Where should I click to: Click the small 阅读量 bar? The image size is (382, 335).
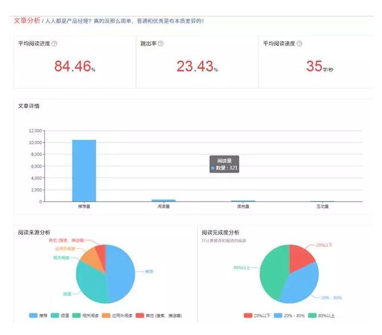click(x=163, y=200)
